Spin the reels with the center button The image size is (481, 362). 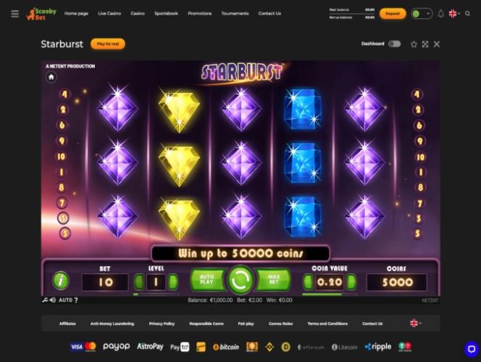(x=240, y=280)
